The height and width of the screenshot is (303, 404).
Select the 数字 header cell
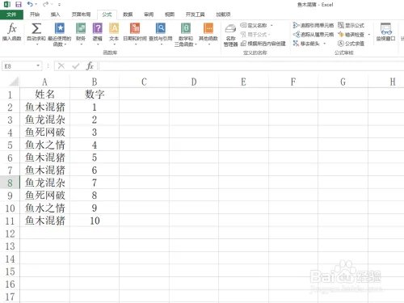pos(95,94)
